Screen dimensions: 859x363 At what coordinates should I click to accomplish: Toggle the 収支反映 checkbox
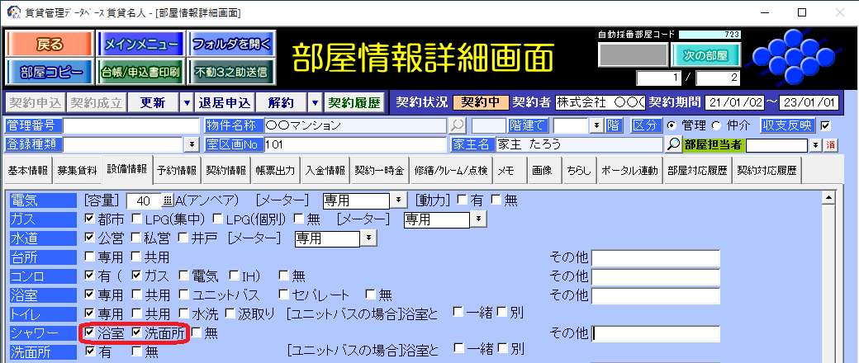(824, 125)
